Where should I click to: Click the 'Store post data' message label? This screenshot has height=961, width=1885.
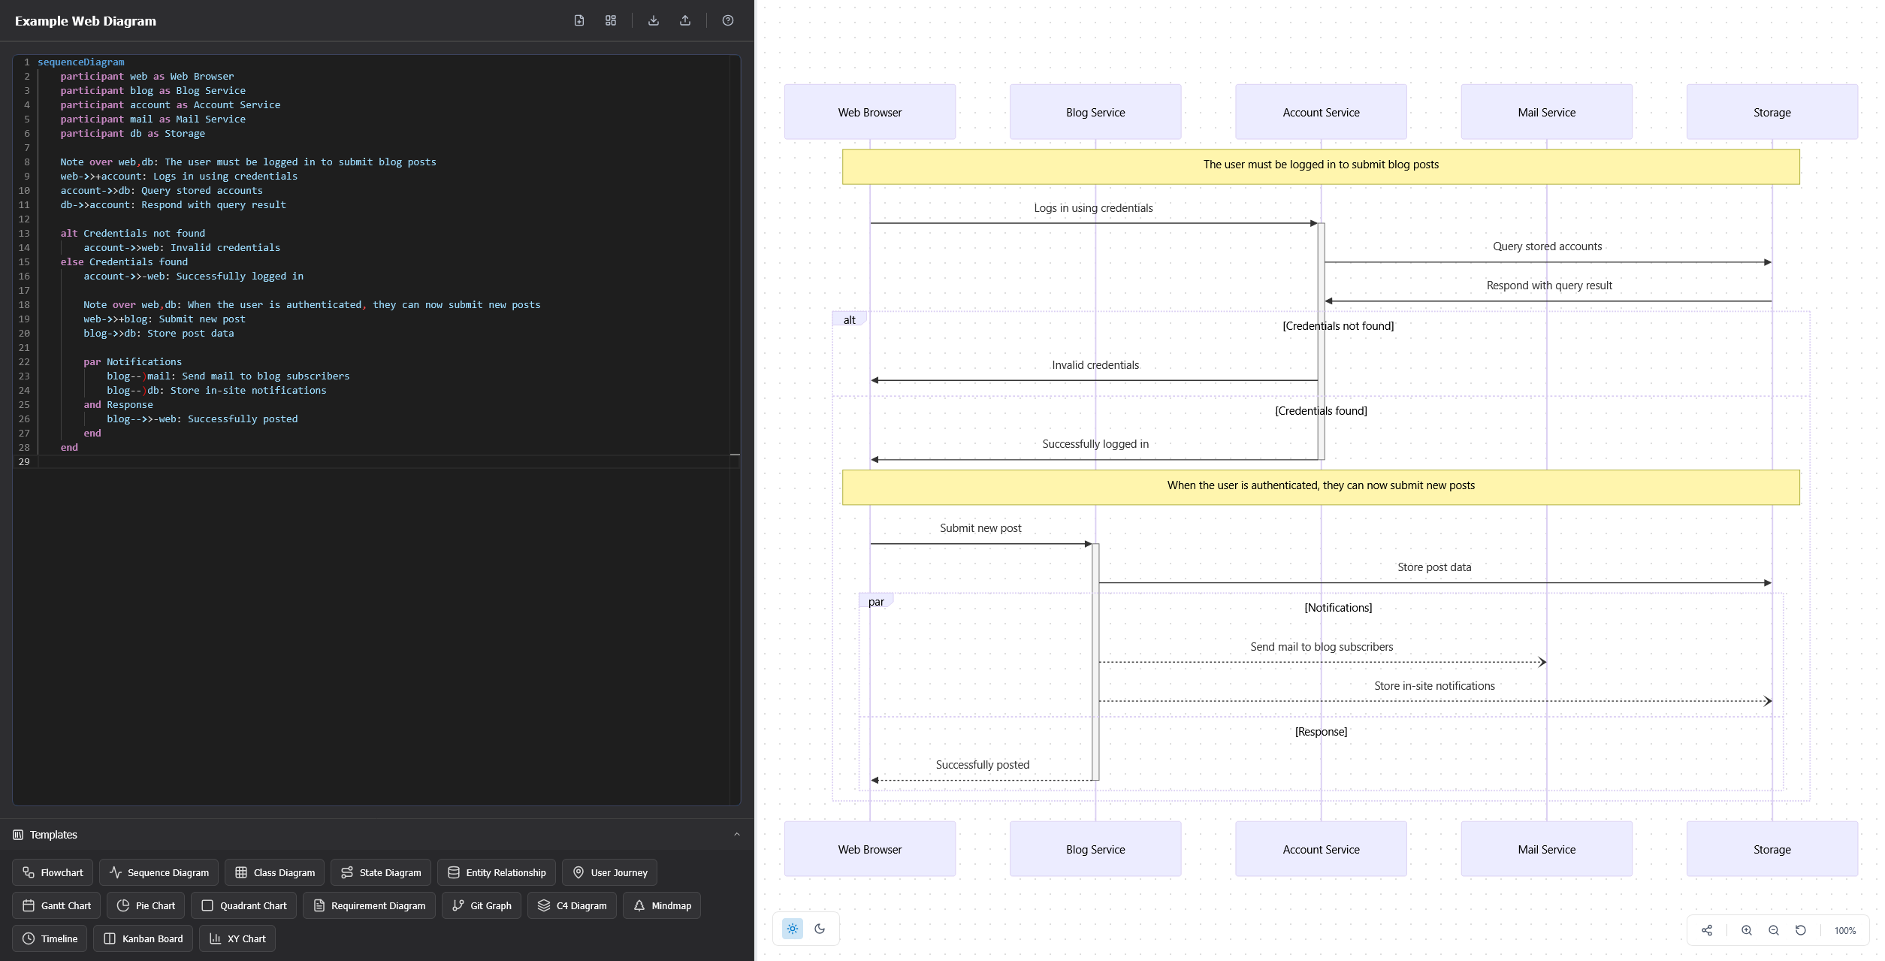pyautogui.click(x=1434, y=567)
